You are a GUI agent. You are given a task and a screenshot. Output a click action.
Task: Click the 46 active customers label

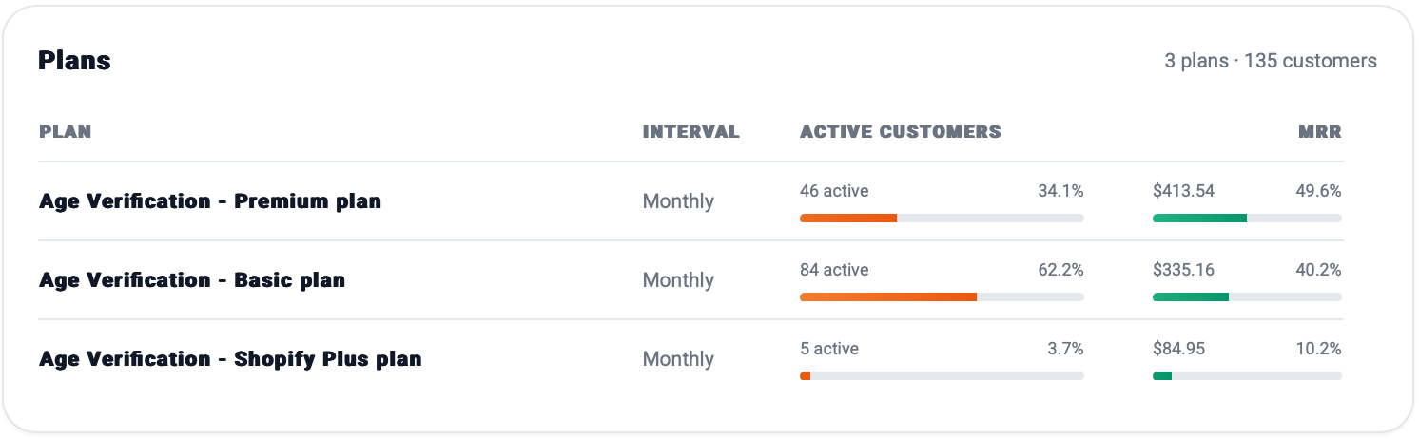[x=834, y=191]
